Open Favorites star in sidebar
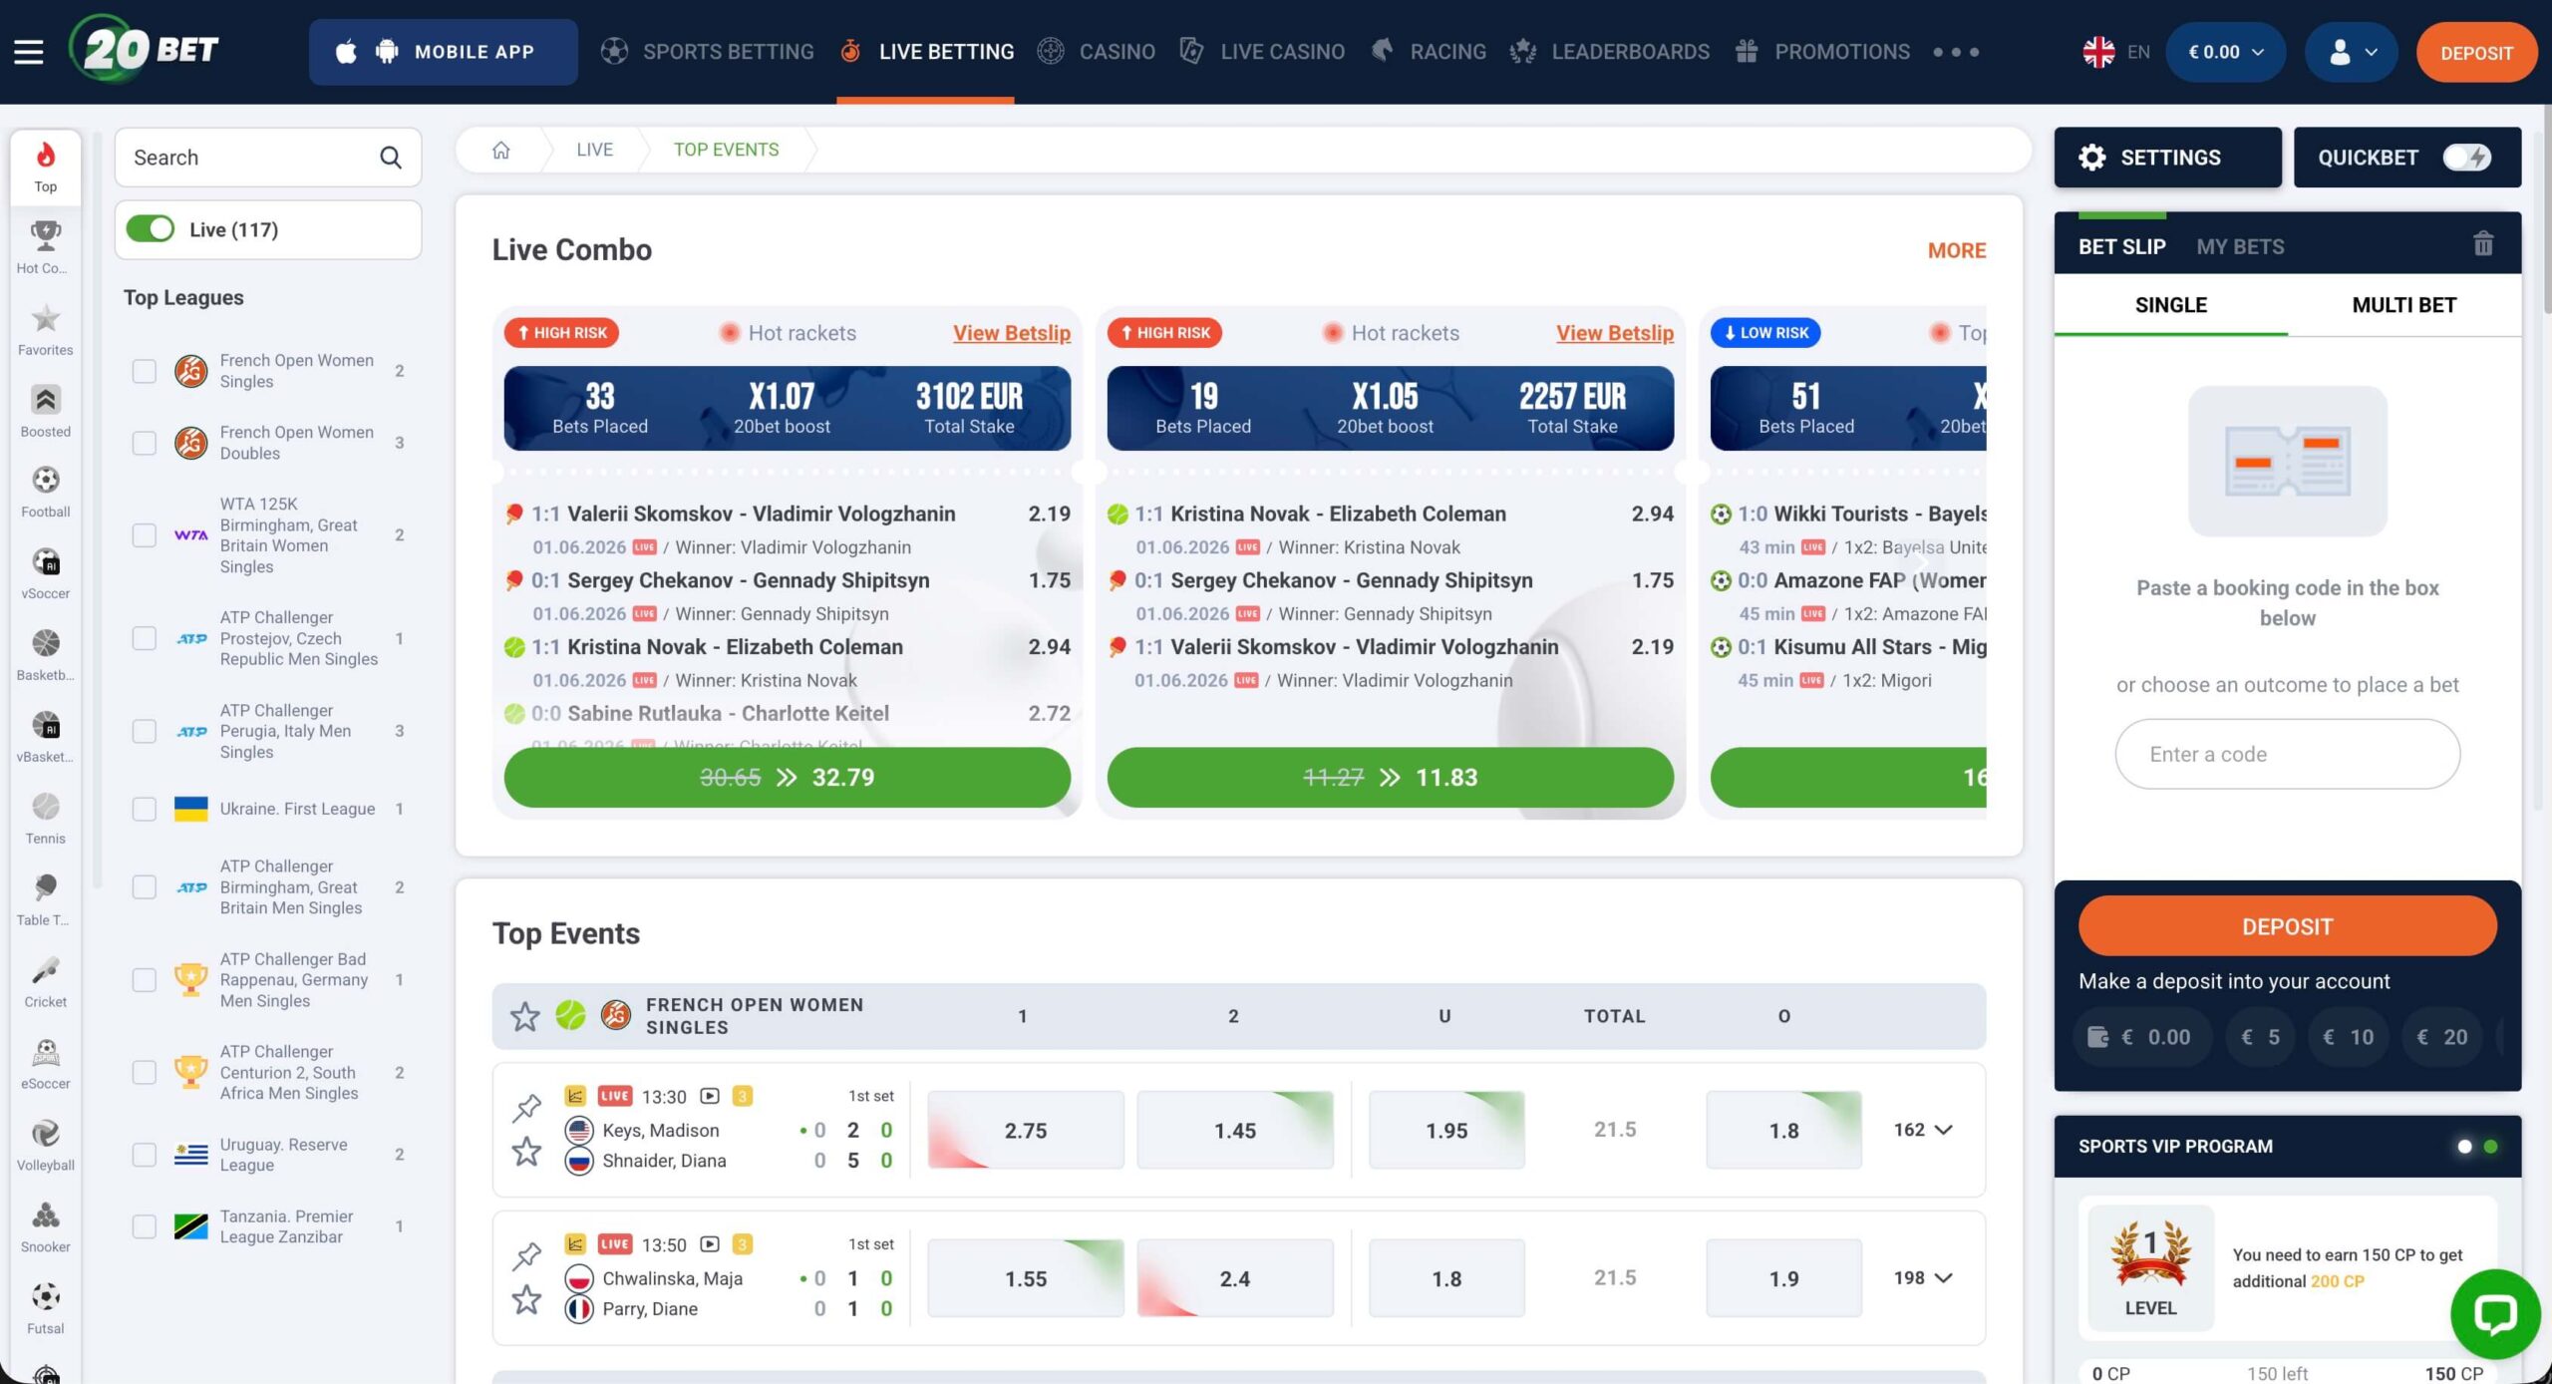This screenshot has height=1384, width=2552. pyautogui.click(x=46, y=329)
